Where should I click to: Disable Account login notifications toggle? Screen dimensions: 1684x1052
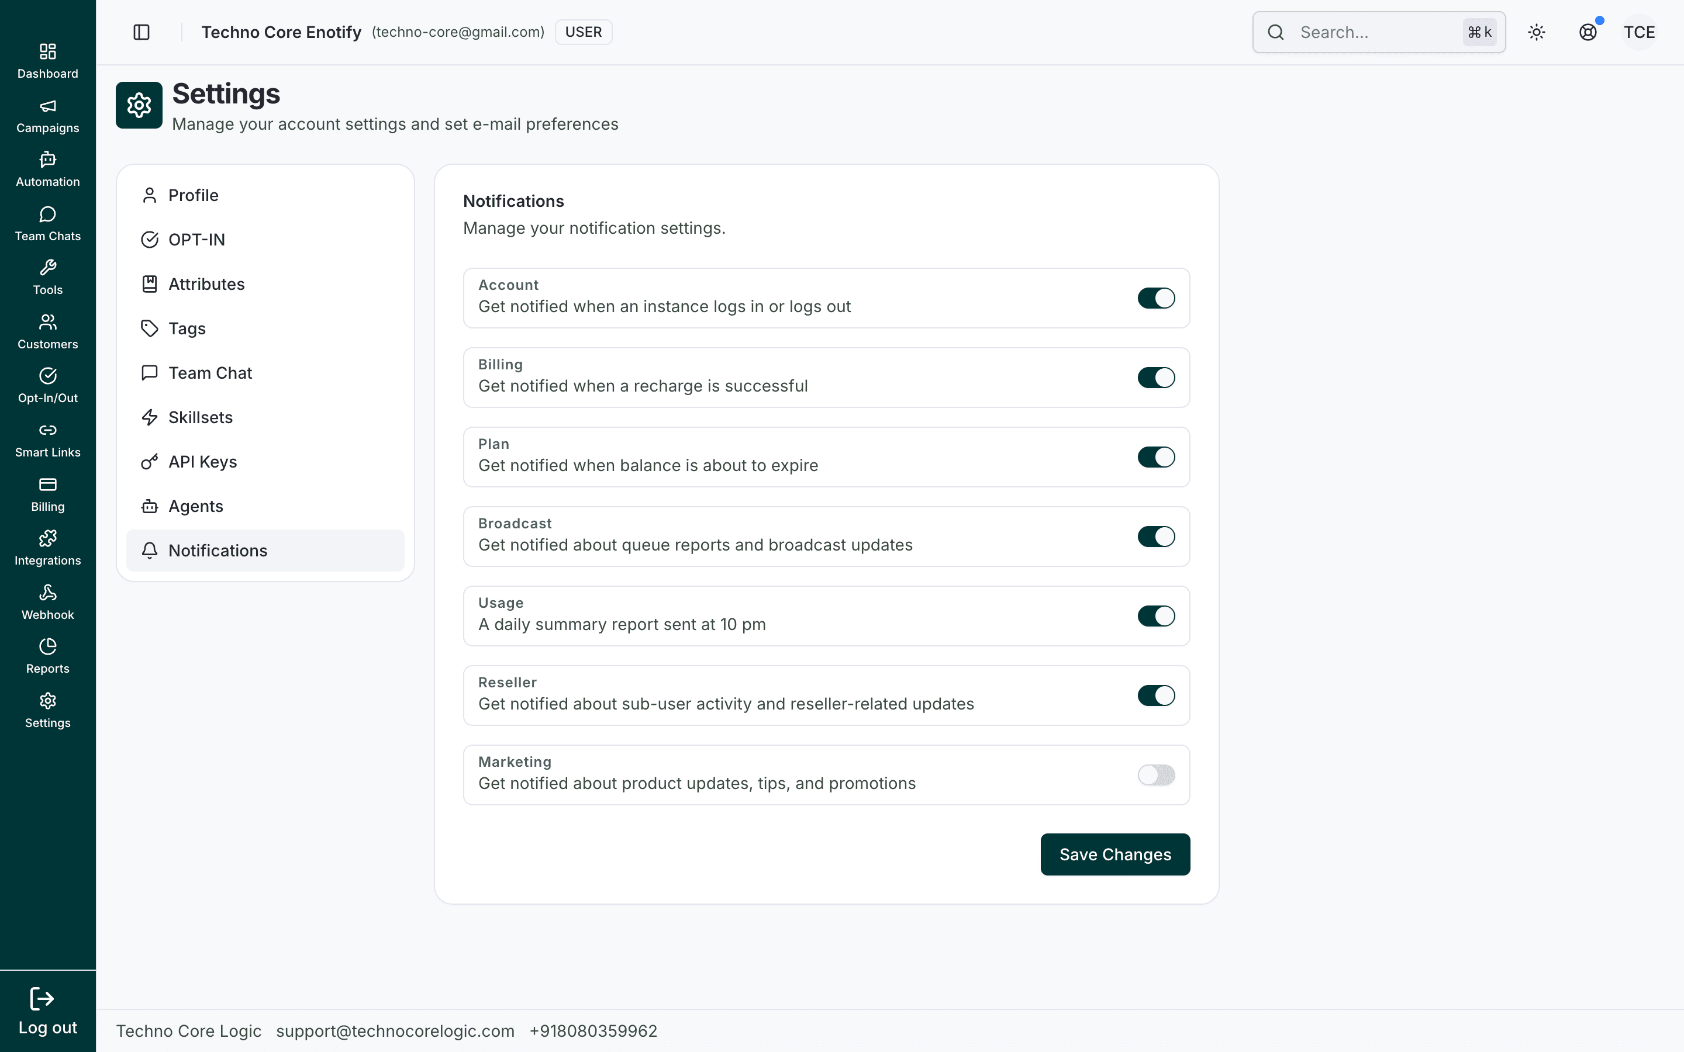(x=1156, y=298)
